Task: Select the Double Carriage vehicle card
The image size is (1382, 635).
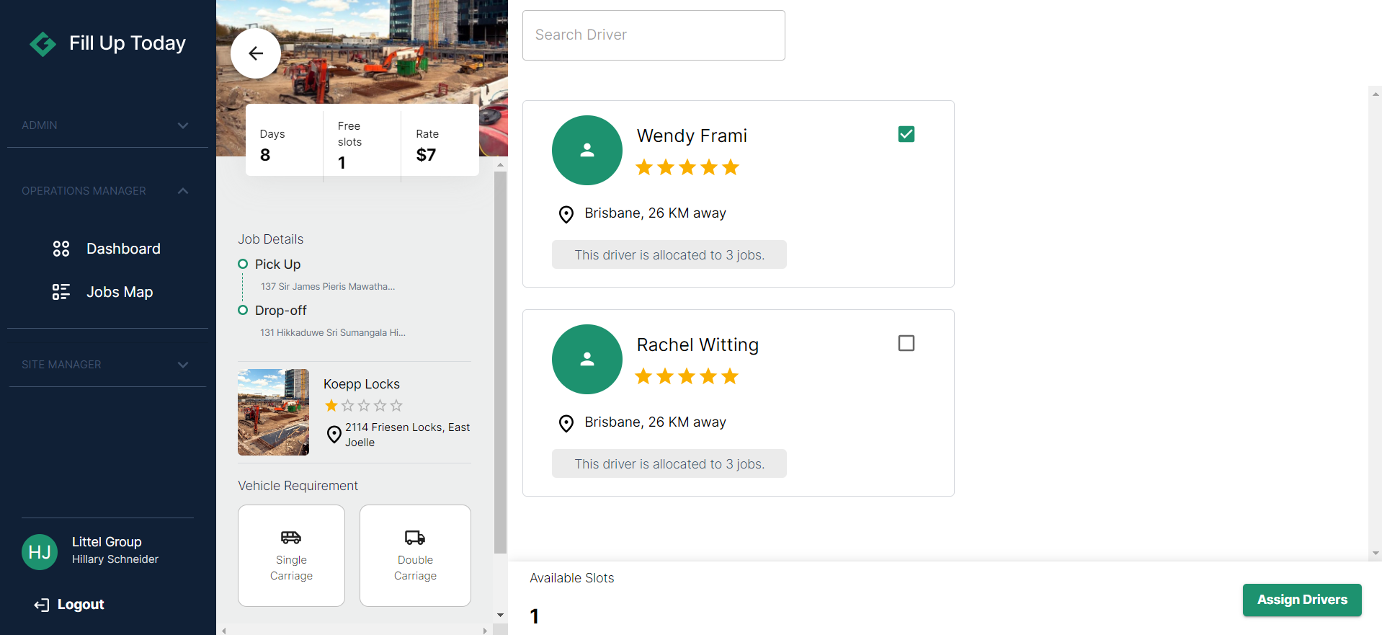Action: [x=415, y=556]
